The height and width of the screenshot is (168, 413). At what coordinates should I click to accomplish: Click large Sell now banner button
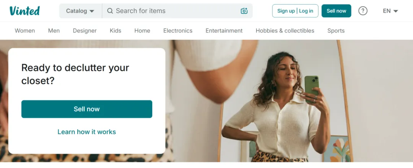pos(87,109)
